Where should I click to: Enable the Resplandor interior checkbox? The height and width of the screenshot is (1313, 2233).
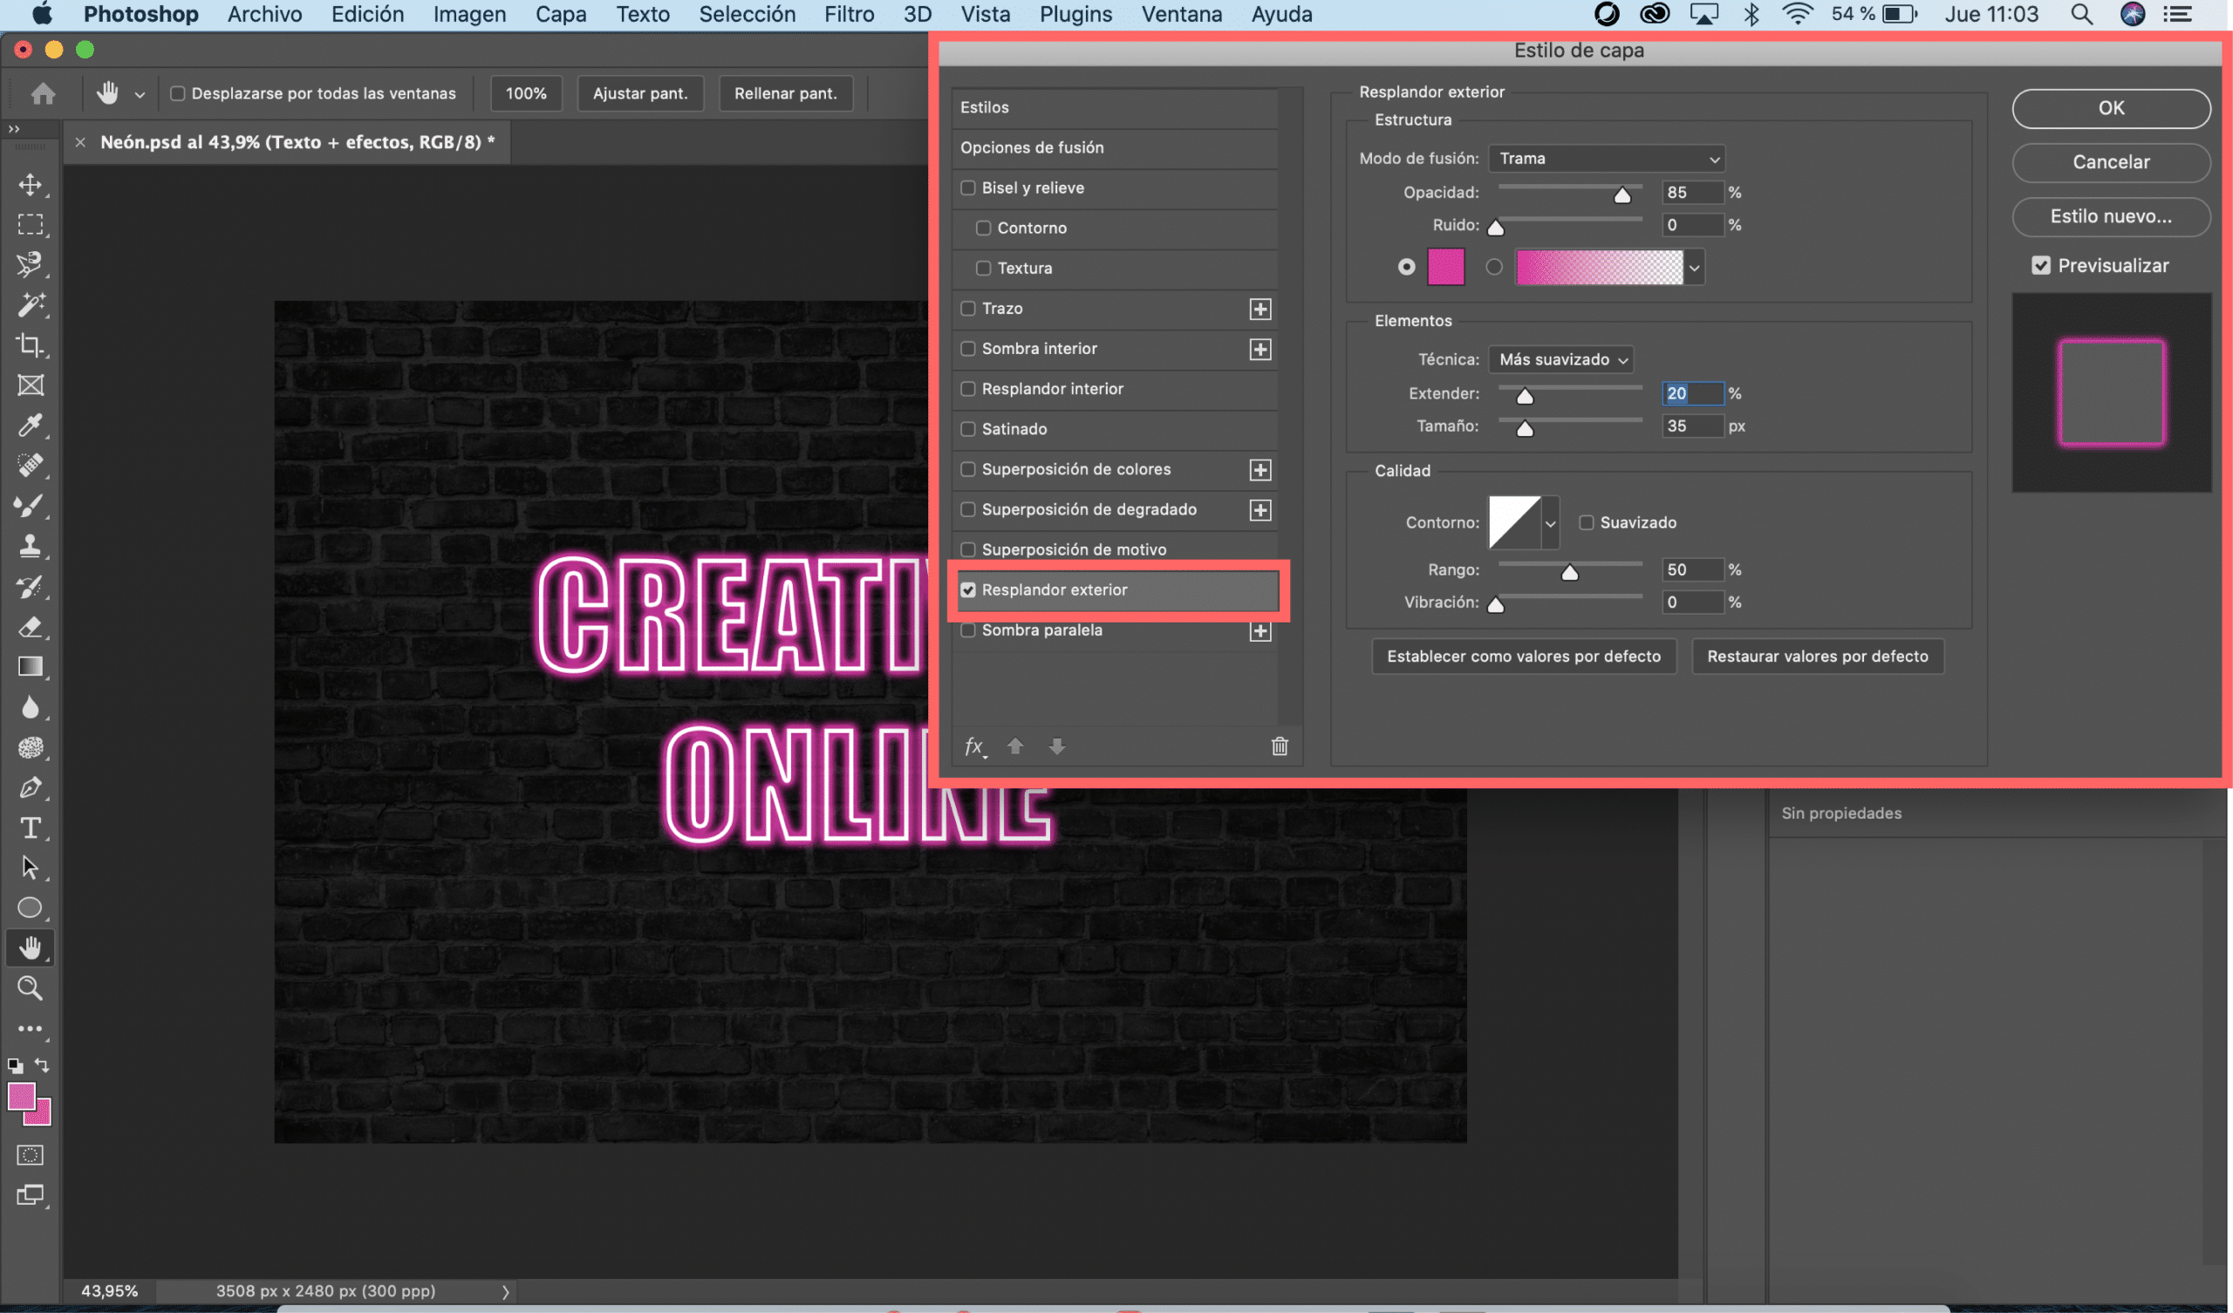pyautogui.click(x=968, y=389)
